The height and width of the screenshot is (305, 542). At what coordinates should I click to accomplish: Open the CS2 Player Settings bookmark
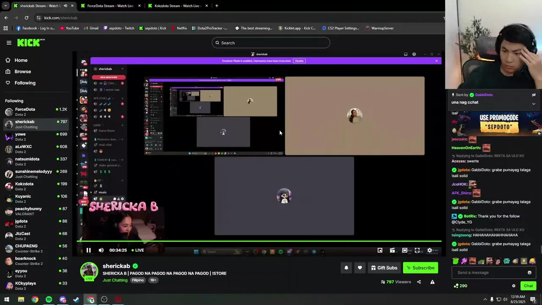(340, 28)
